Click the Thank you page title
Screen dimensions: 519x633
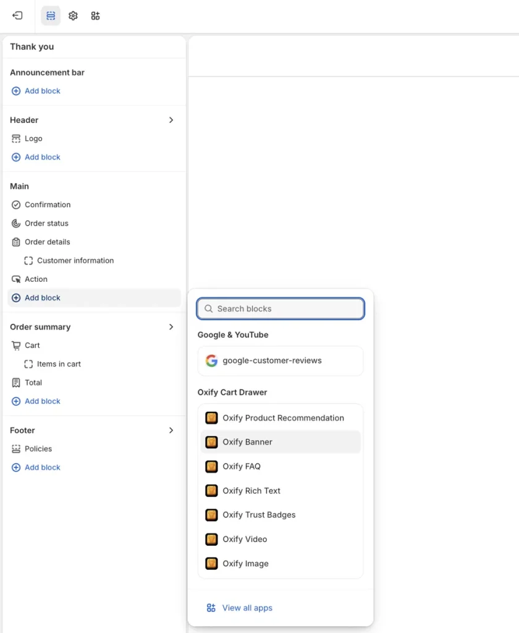(32, 47)
